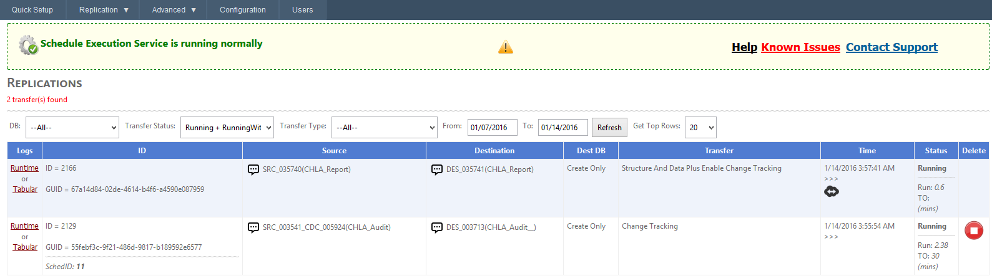This screenshot has width=992, height=276.
Task: Open the DB filter dropdown
Action: coord(72,127)
